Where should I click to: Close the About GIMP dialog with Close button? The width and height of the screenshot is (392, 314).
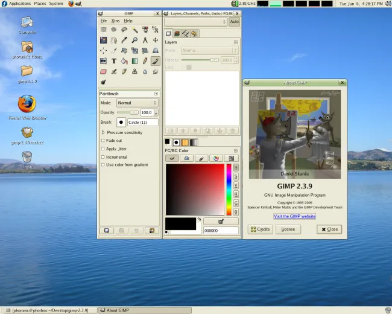[x=329, y=229]
